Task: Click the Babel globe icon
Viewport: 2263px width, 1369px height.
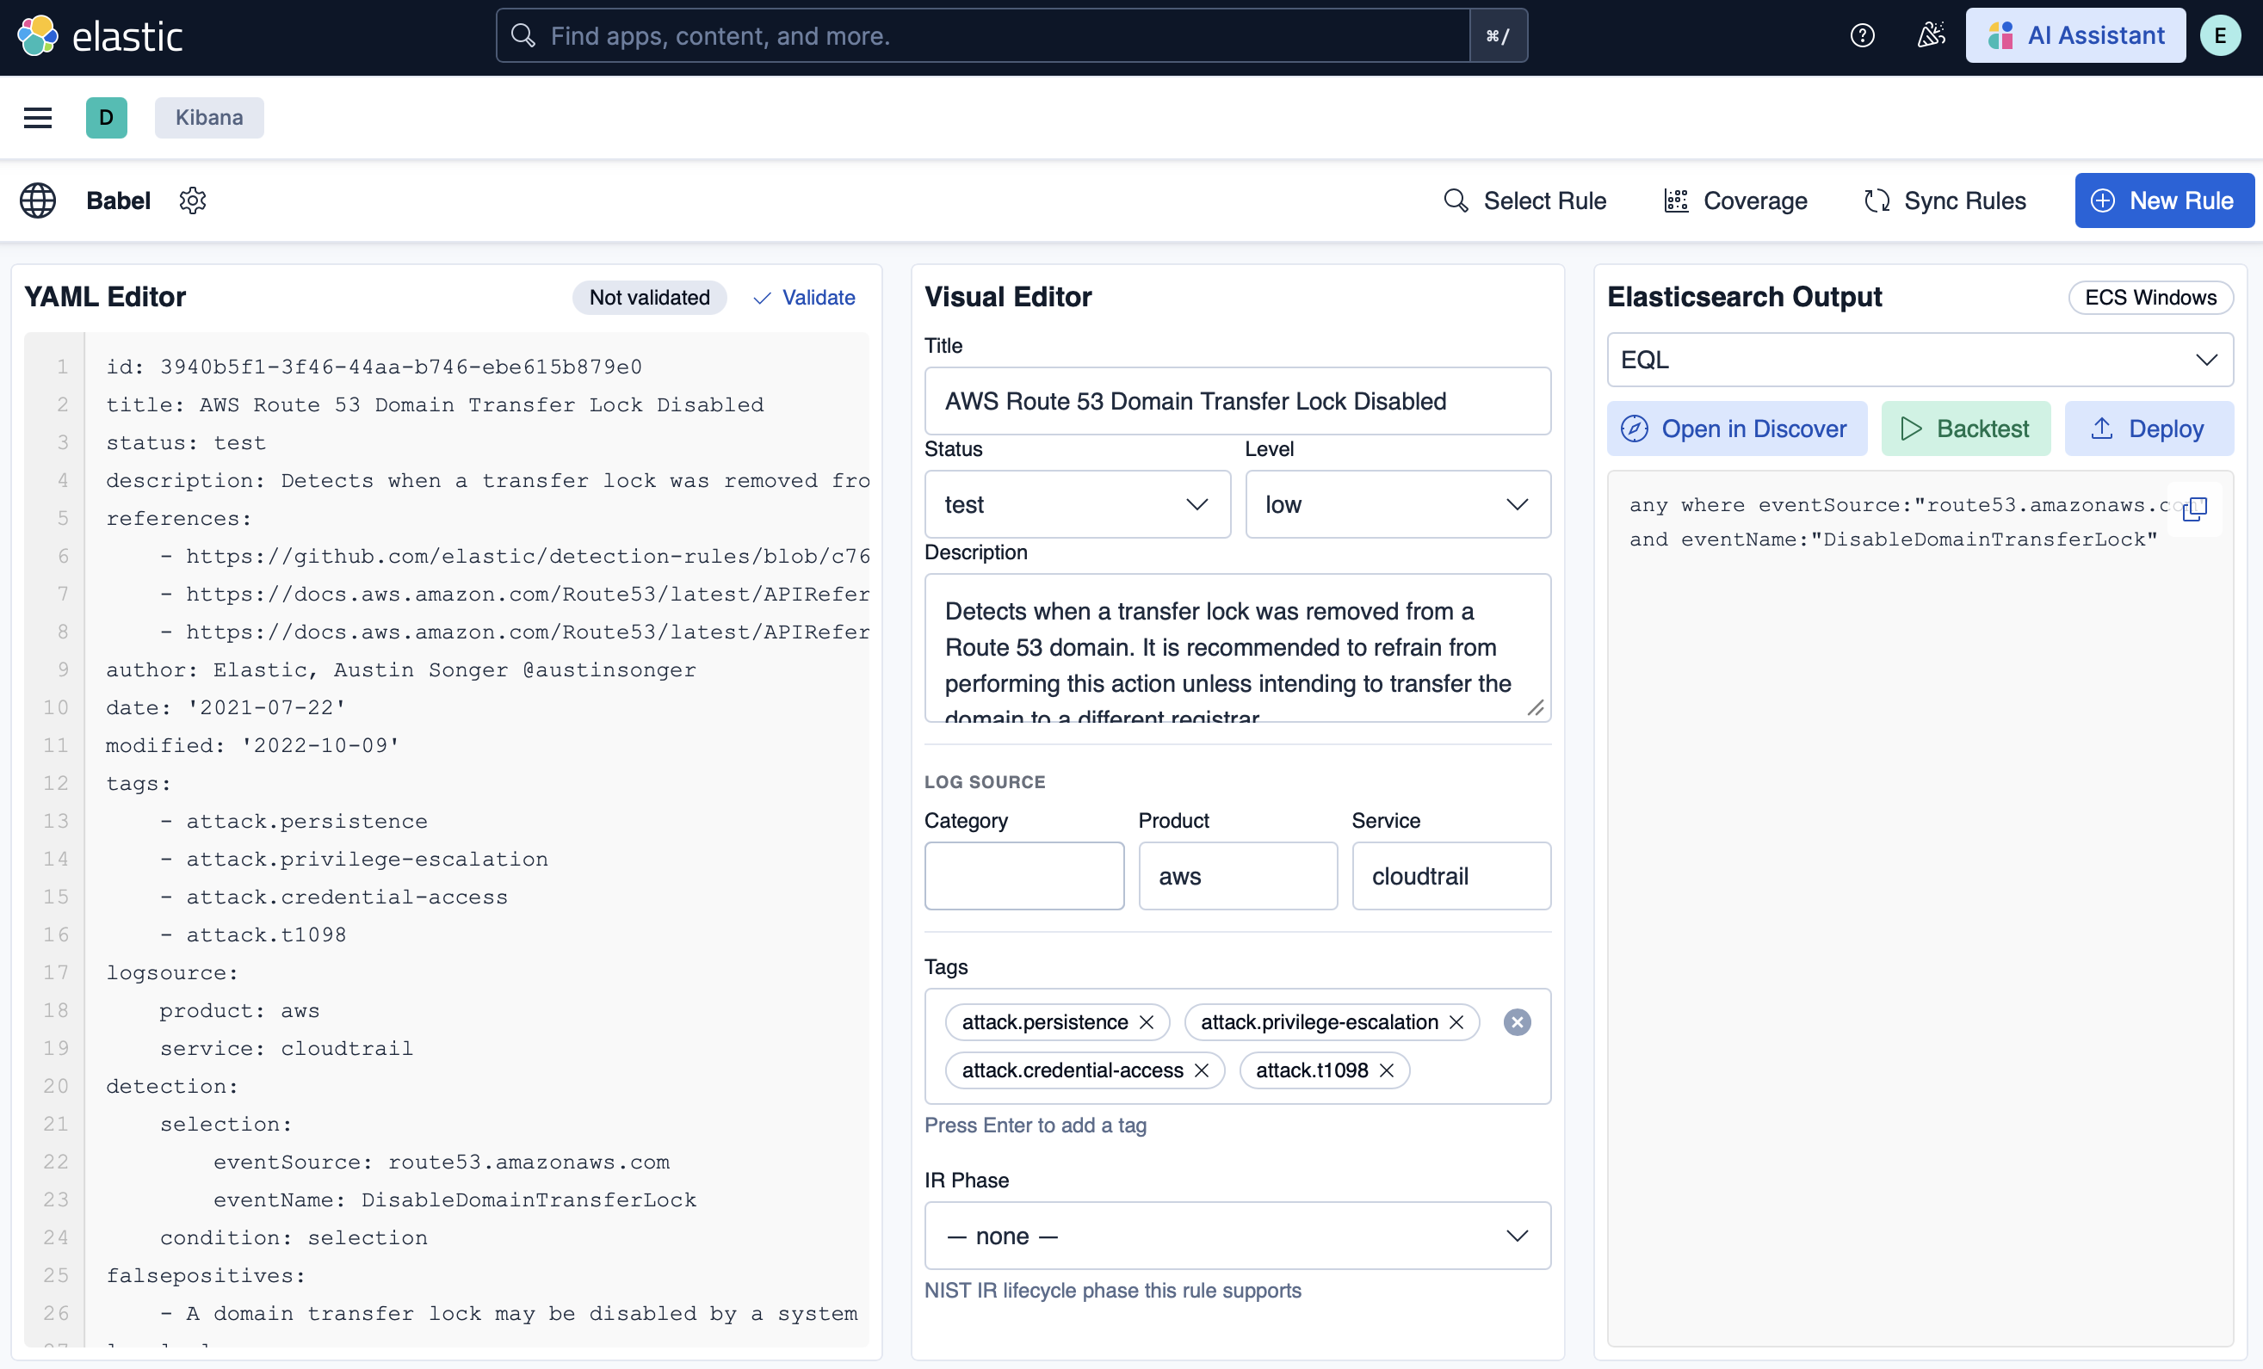Action: coord(38,200)
